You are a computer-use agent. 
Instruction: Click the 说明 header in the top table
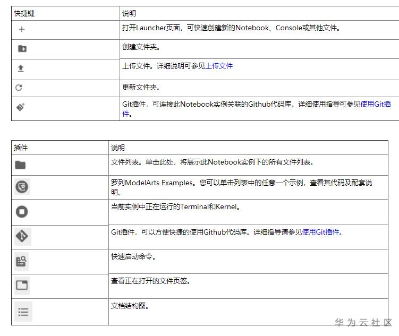[x=129, y=13]
